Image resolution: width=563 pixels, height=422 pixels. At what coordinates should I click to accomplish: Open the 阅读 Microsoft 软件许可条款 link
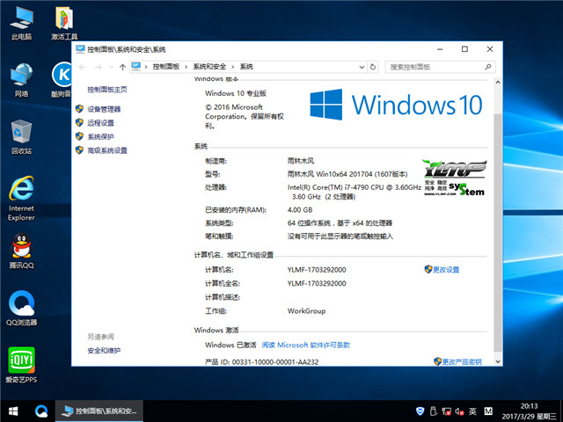306,345
